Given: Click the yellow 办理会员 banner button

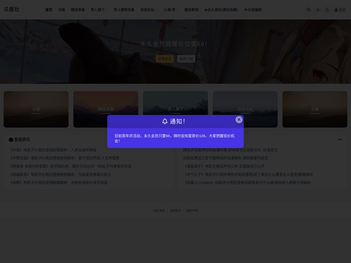Looking at the screenshot, I should pos(165,59).
